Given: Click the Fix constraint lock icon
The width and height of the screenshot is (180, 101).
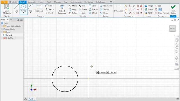Looking at the screenshot, I should [x=141, y=6].
